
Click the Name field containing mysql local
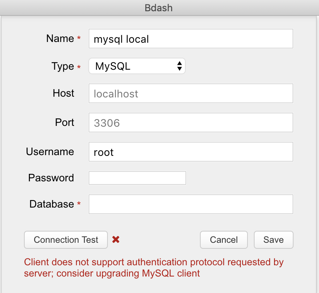(x=191, y=39)
